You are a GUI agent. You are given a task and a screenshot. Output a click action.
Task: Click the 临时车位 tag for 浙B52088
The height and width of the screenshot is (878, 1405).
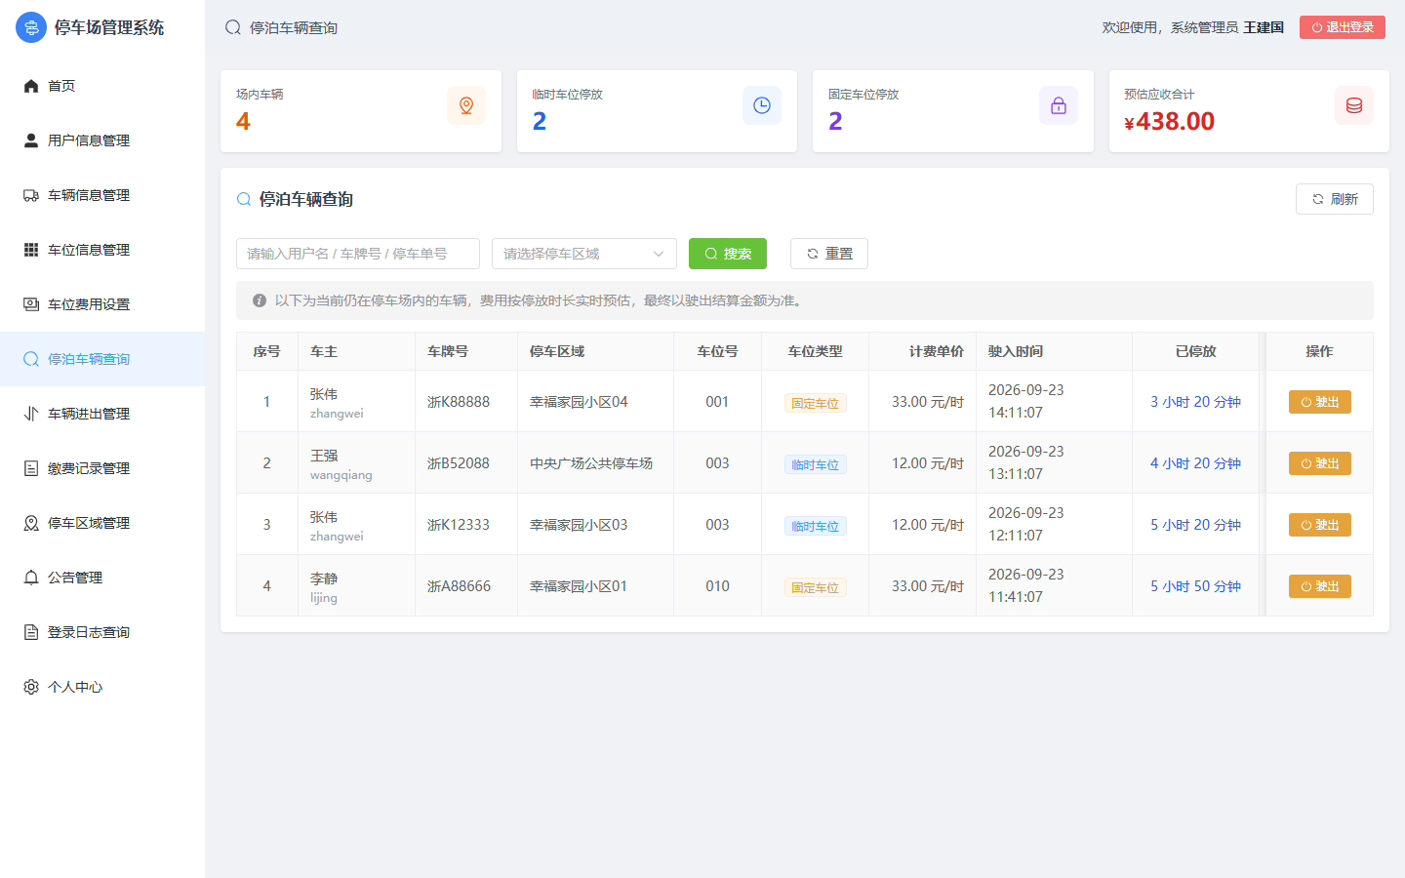tap(816, 464)
